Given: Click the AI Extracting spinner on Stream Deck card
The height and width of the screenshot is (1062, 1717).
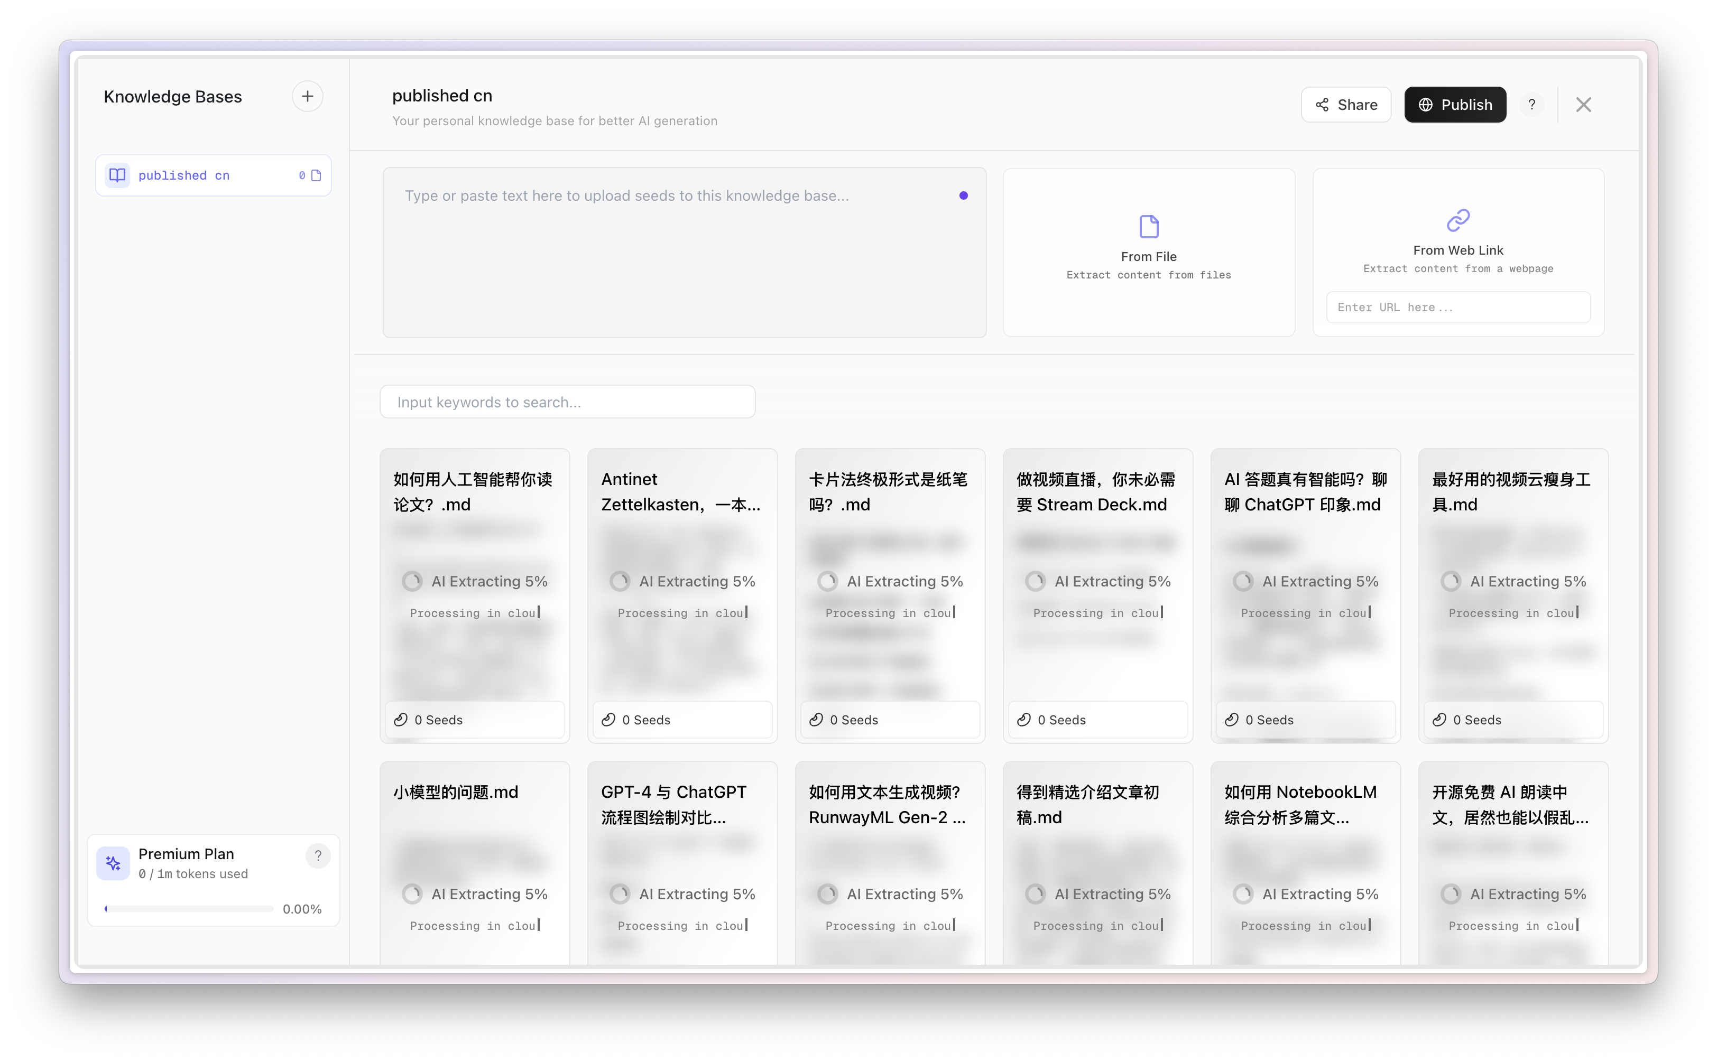Looking at the screenshot, I should 1035,581.
